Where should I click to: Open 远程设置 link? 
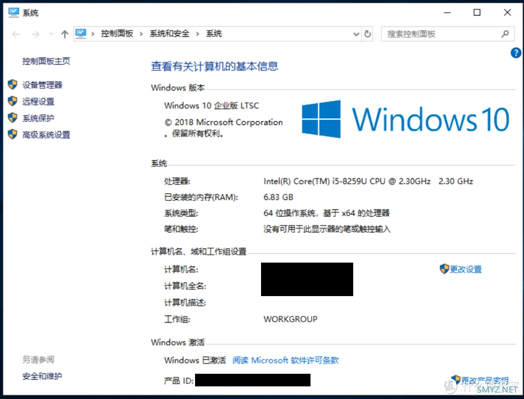[x=38, y=101]
